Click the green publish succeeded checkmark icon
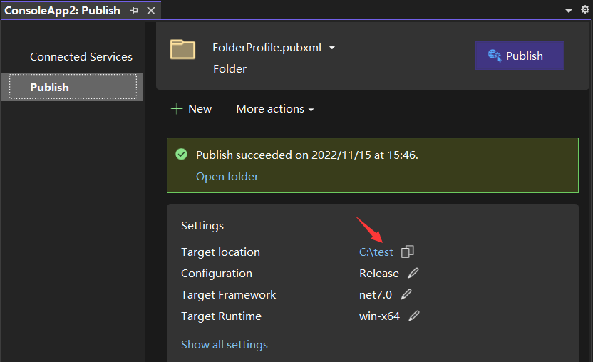This screenshot has height=362, width=593. [x=181, y=155]
